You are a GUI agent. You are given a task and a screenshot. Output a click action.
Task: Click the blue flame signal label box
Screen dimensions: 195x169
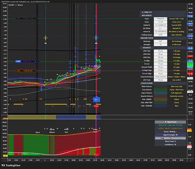click(x=96, y=99)
